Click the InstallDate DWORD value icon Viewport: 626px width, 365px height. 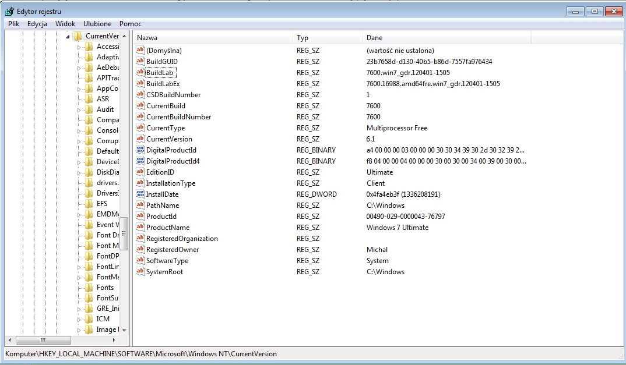140,194
